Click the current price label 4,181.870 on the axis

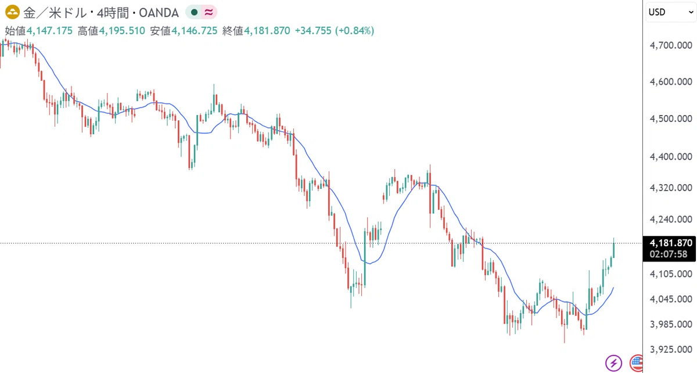[x=670, y=243]
